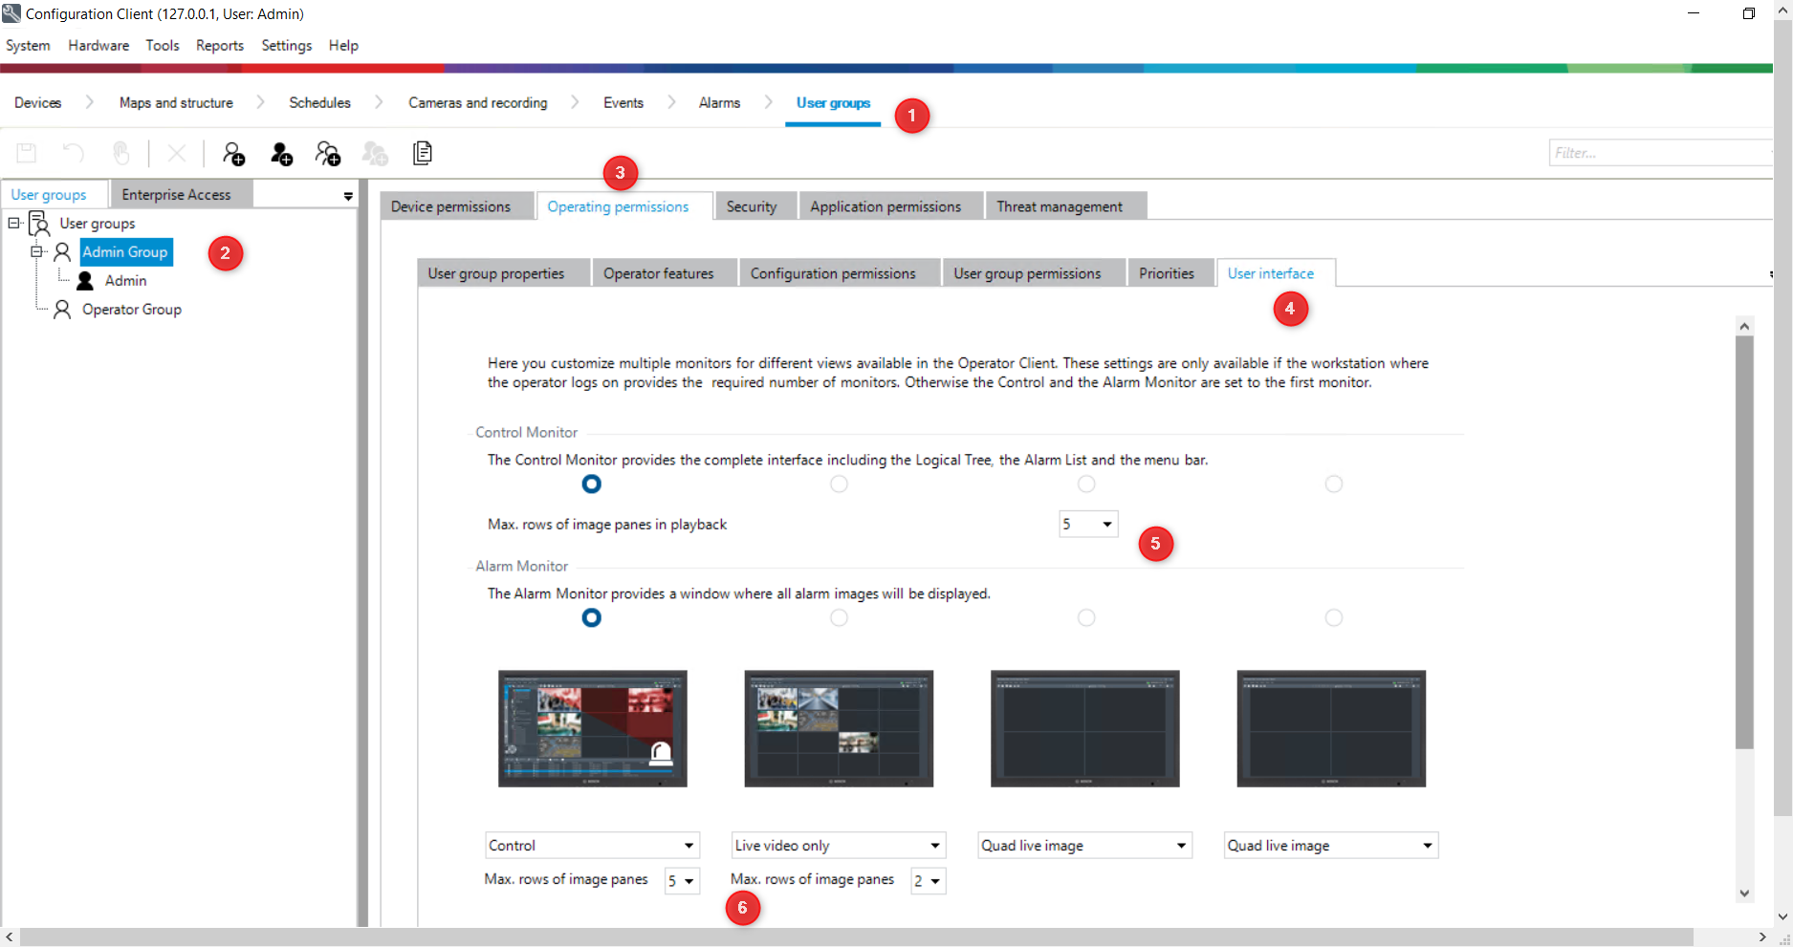
Task: Switch to the Device permissions tab
Action: (450, 207)
